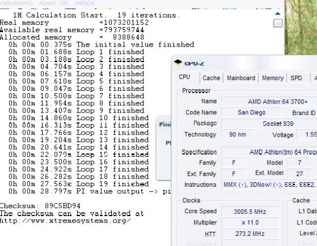Image resolution: width=317 pixels, height=246 pixels.
Task: Click the 'Loop 3 finished' line
Action: (x=77, y=67)
